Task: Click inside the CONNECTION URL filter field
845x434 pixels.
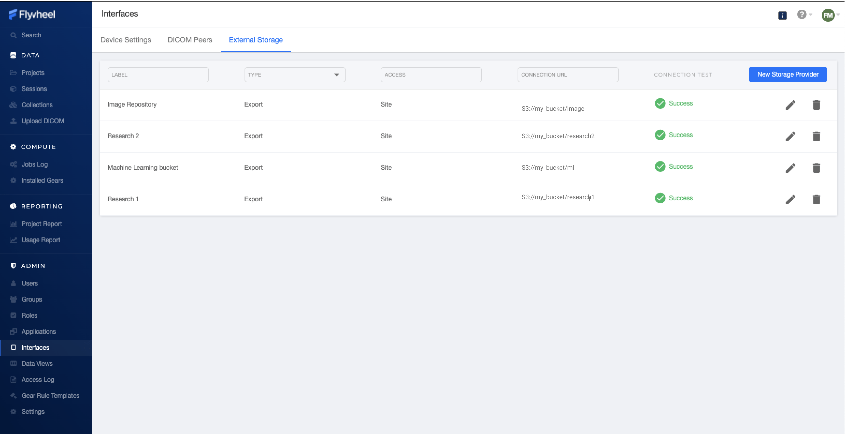Action: (x=568, y=74)
